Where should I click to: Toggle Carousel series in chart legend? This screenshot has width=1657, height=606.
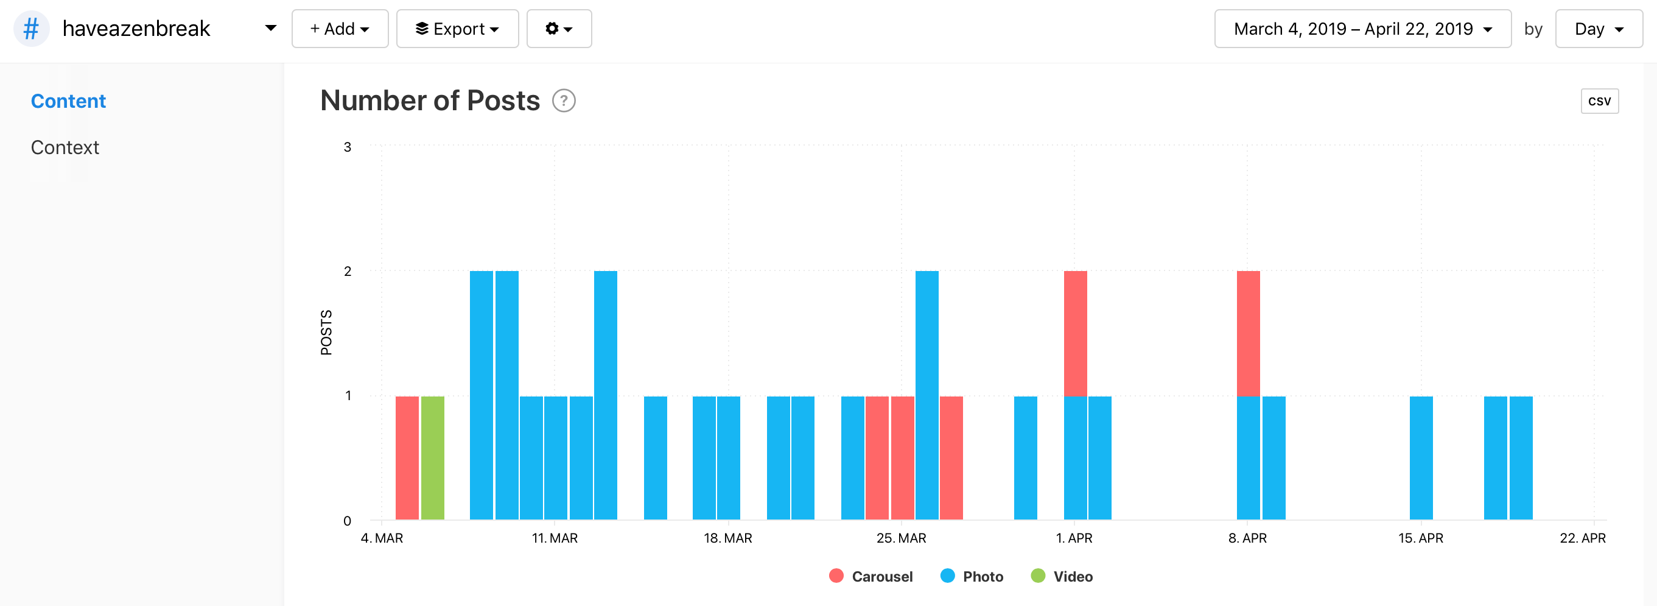[881, 576]
